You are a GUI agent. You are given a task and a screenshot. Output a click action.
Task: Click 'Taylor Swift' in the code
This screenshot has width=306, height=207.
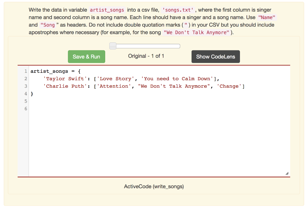tap(65, 79)
